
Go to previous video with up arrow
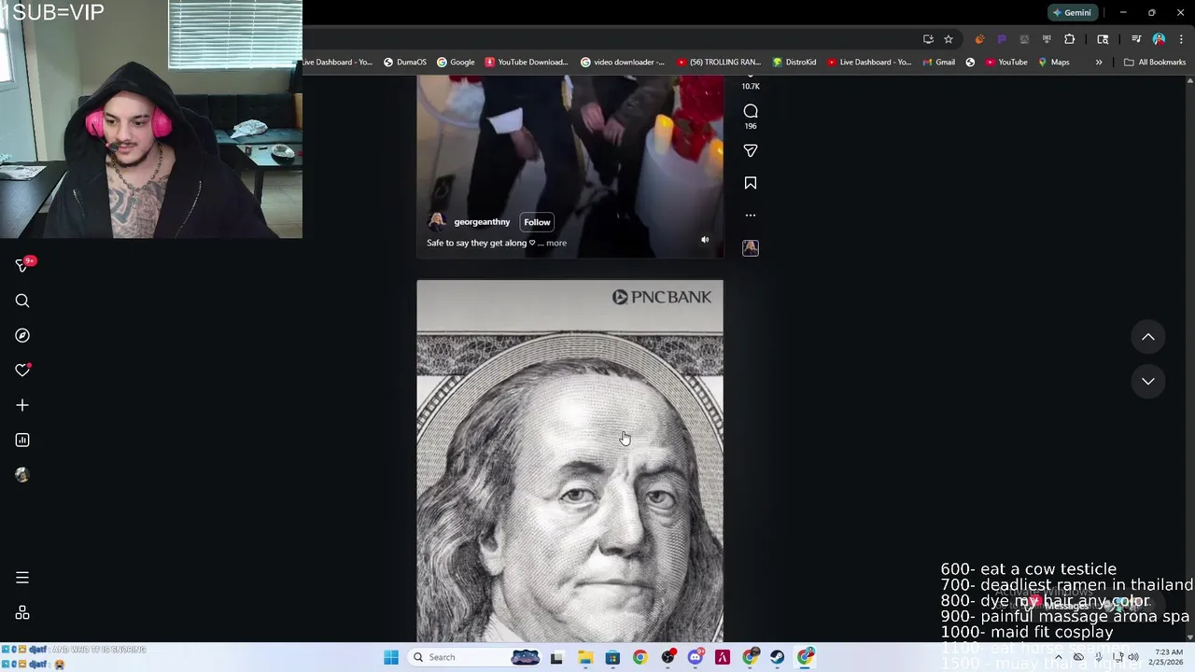point(1148,337)
